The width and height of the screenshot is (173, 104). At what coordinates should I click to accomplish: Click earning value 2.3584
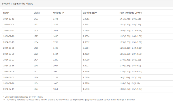86,36
